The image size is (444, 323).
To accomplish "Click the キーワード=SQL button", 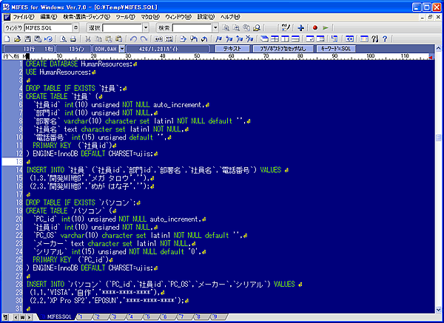I will (x=336, y=49).
